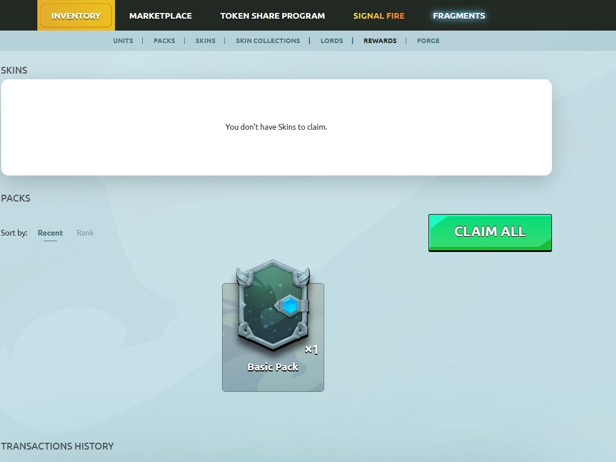Click the ×1 pack quantity
The image size is (616, 462).
312,349
